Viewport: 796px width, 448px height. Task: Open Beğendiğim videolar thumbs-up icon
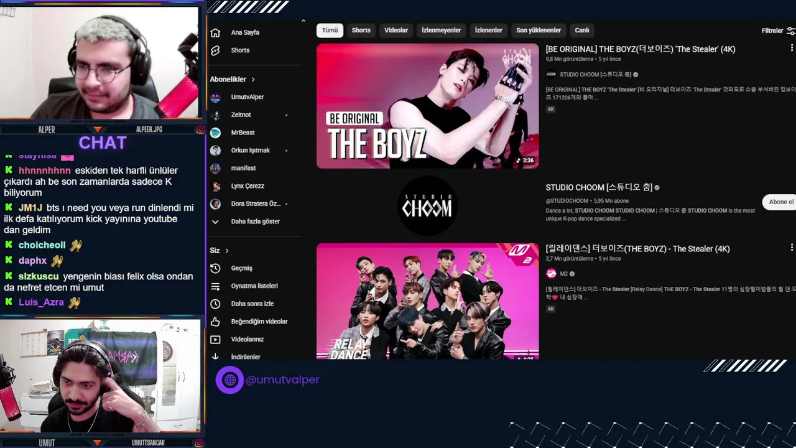215,322
